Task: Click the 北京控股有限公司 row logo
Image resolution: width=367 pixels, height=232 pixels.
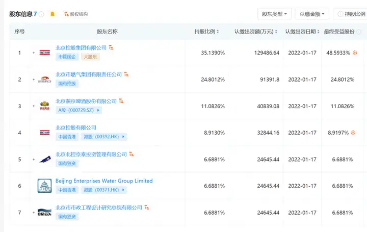Action: [45, 133]
